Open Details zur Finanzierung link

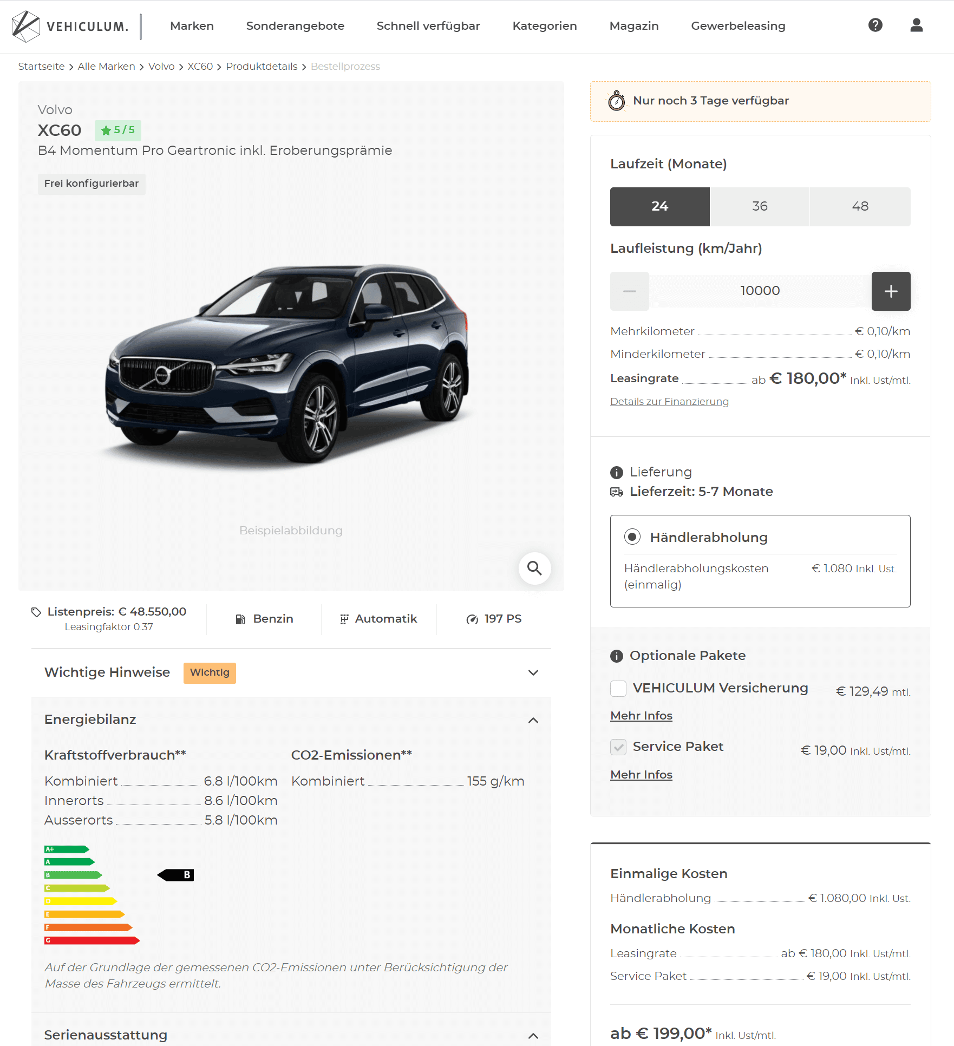click(669, 402)
